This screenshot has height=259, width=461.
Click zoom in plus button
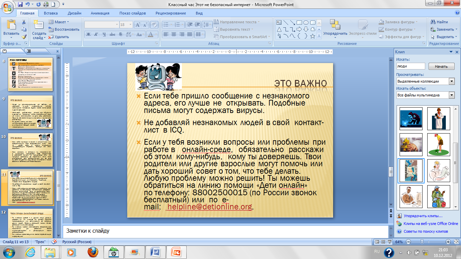tap(448, 242)
